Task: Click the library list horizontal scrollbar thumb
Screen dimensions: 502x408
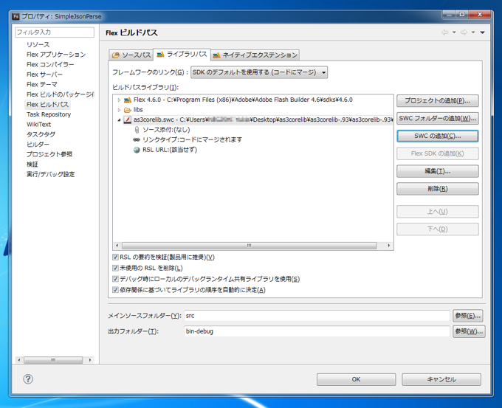Action: pyautogui.click(x=249, y=246)
